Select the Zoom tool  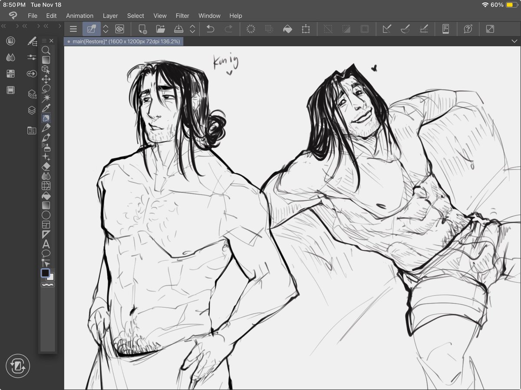[46, 49]
